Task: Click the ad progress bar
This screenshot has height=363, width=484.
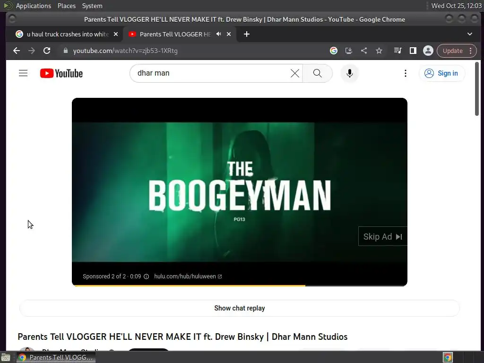Action: click(240, 285)
